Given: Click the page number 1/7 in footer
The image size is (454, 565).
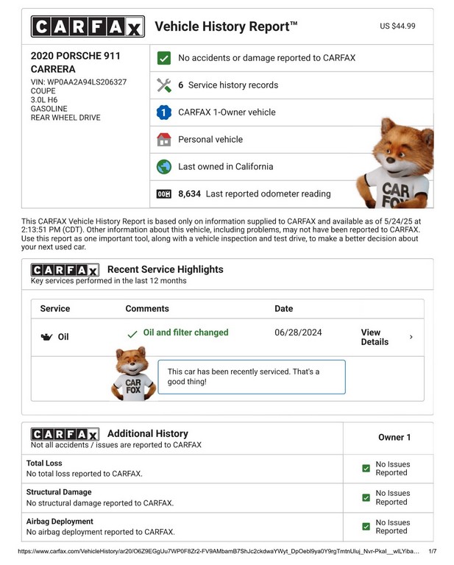Looking at the screenshot, I should click(433, 551).
